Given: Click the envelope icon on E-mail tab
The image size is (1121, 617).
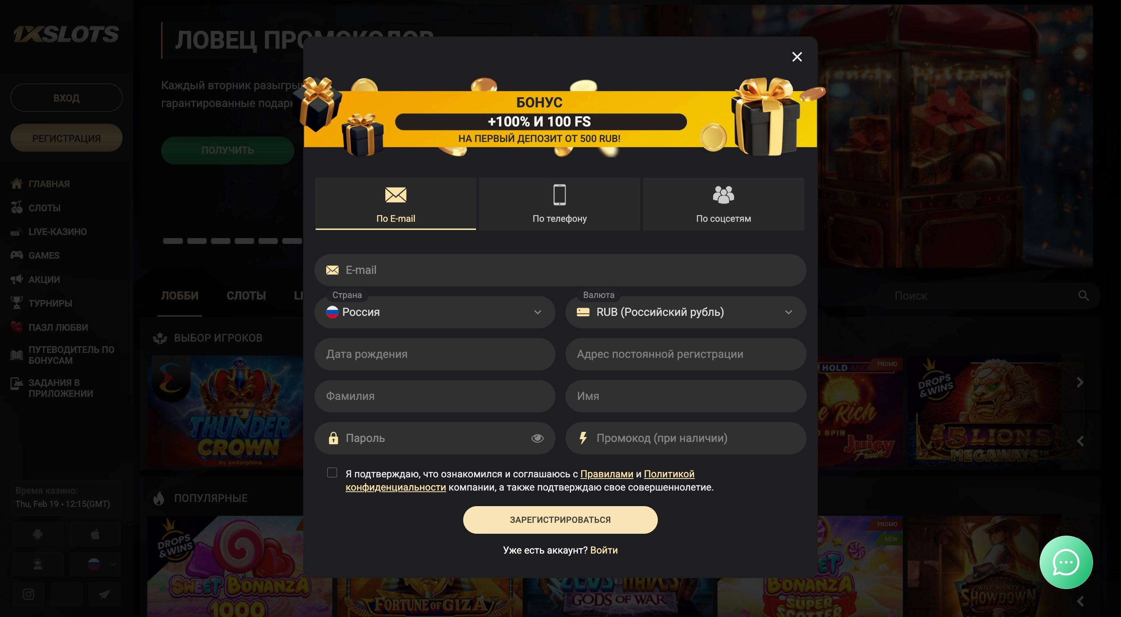Looking at the screenshot, I should tap(395, 195).
